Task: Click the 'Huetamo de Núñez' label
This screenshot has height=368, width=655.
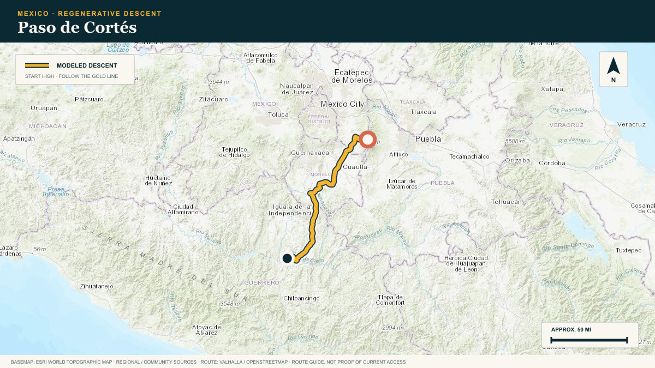Action: tap(158, 180)
